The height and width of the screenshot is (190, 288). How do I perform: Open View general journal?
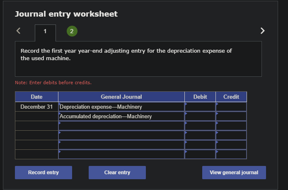(x=234, y=173)
